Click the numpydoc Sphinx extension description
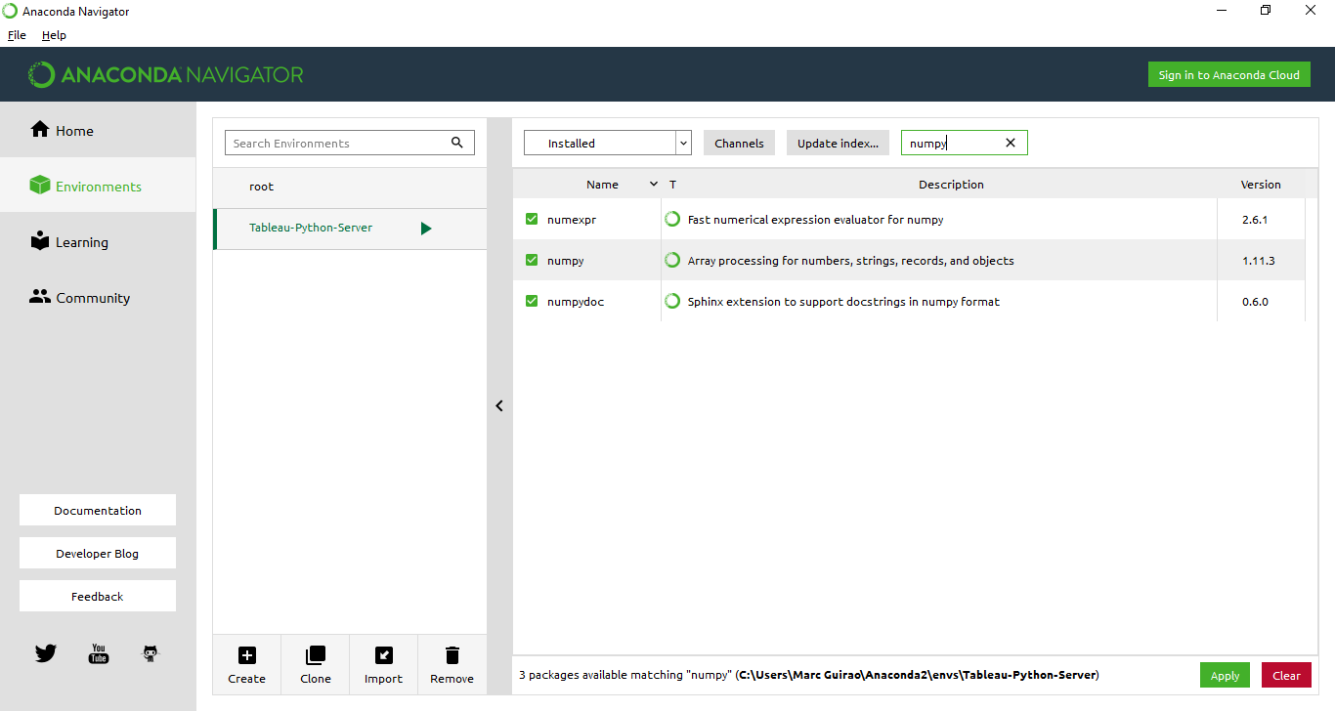Viewport: 1335px width, 711px height. (x=843, y=301)
